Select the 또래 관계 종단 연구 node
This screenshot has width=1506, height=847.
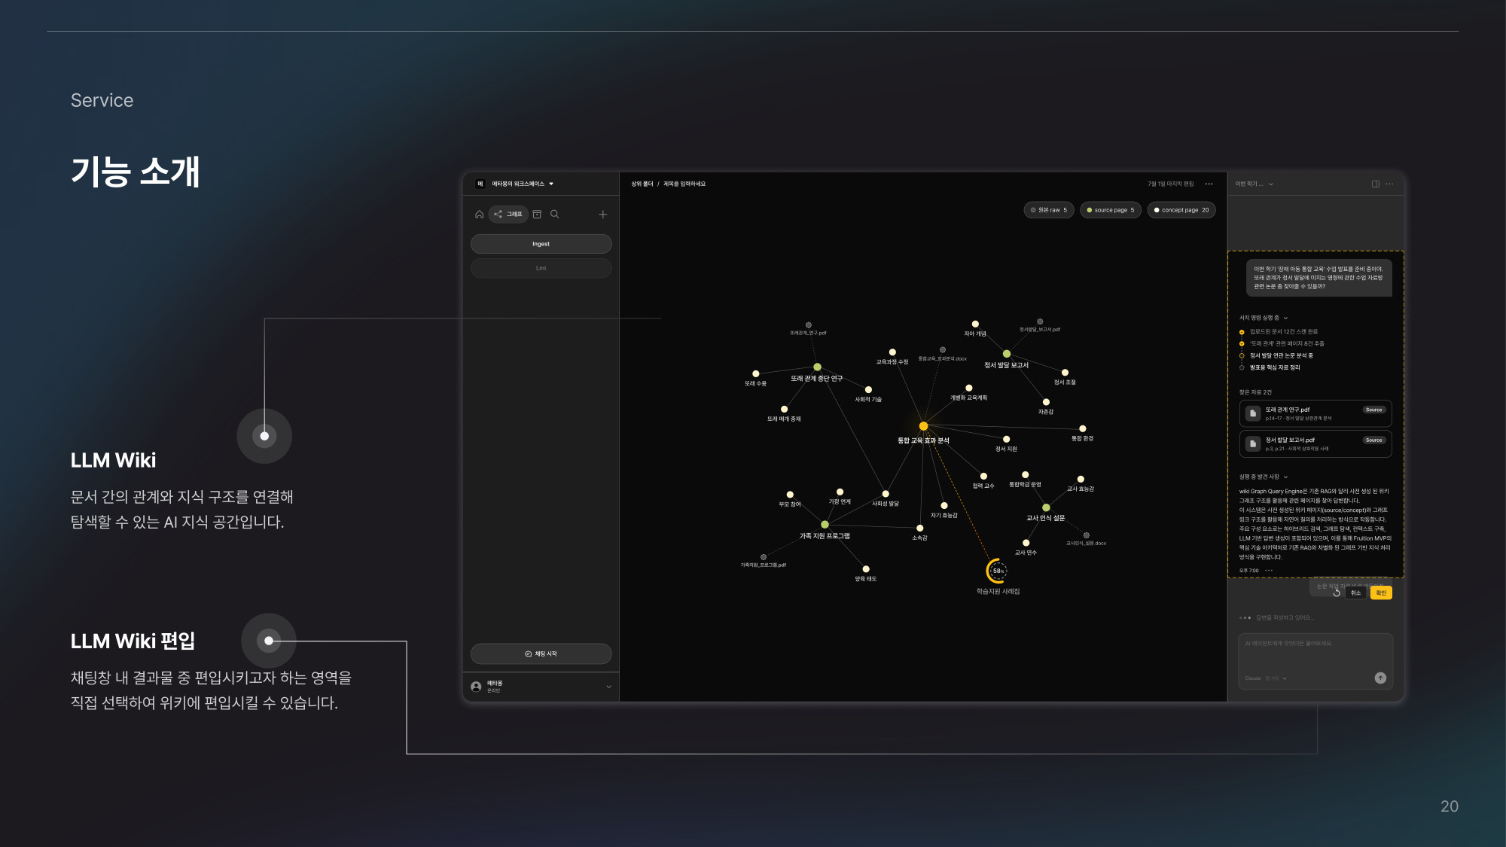[x=817, y=367]
